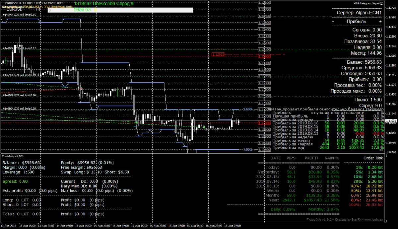Screen dimensions: 398x229
Task: Click the Баланс: 5956.63 line
Action: tap(365, 62)
